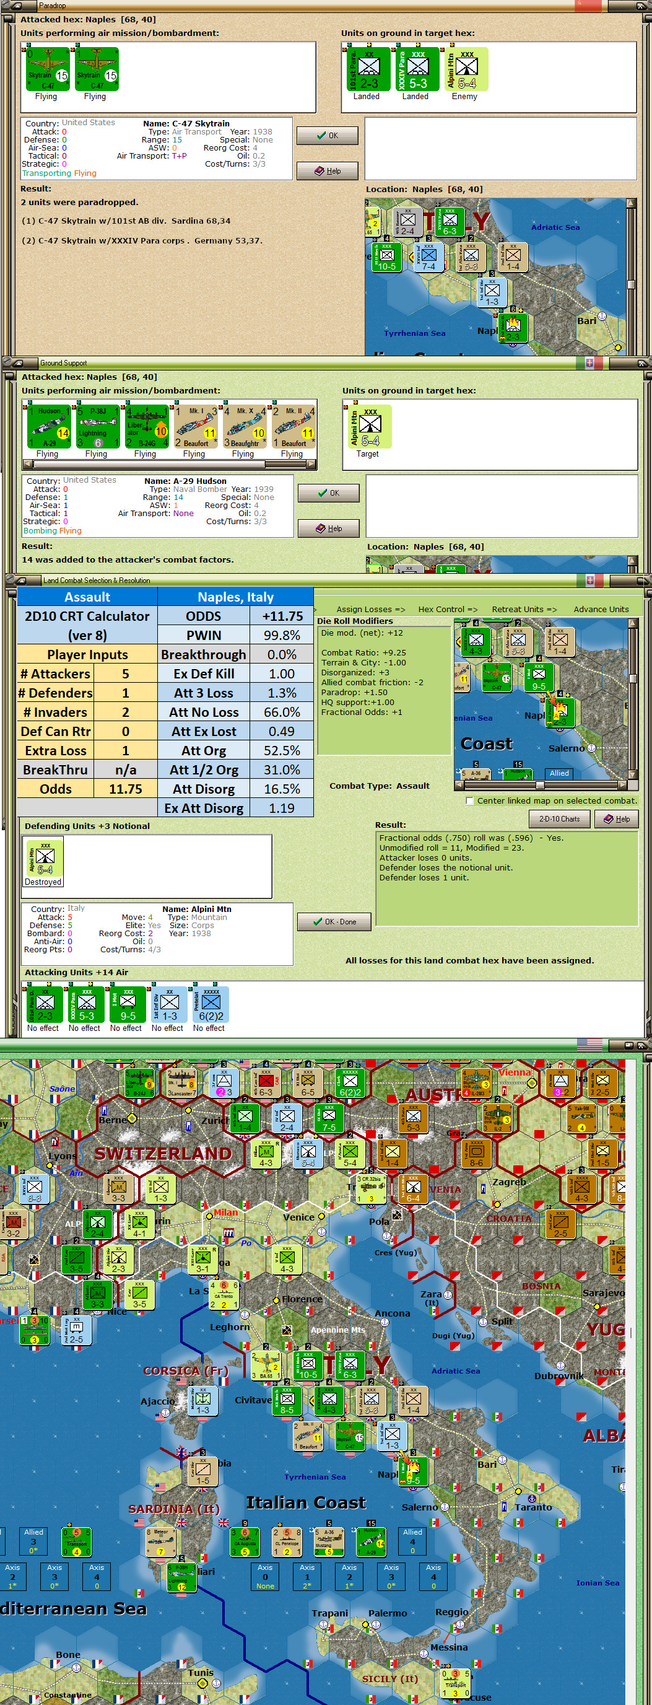
Task: Click the '# Invaders' value 2 cell
Action: pyautogui.click(x=126, y=712)
